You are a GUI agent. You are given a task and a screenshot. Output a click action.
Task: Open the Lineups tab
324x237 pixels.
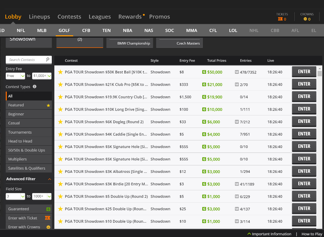[x=39, y=16]
